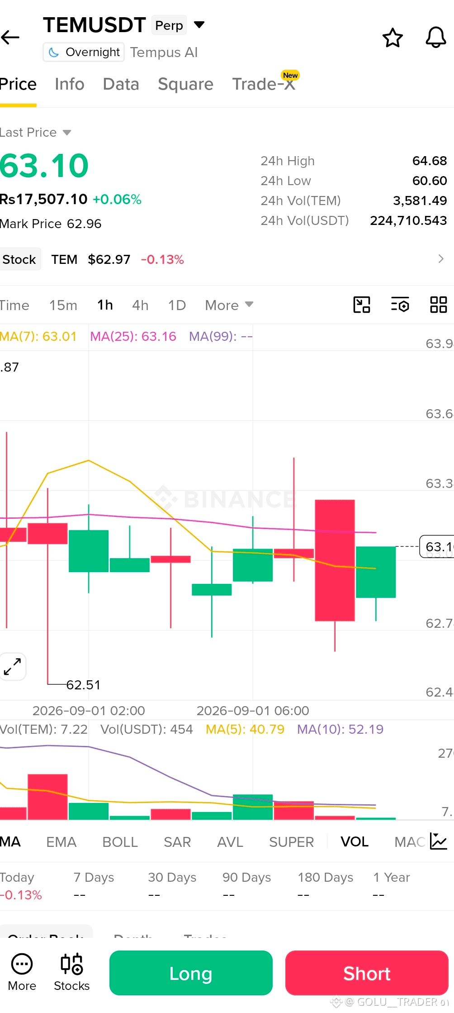Open chart drawing tools icon

click(362, 305)
